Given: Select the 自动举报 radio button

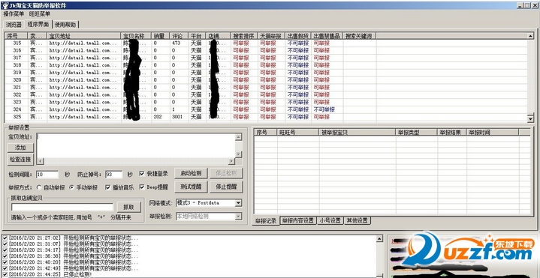Looking at the screenshot, I should click(39, 187).
